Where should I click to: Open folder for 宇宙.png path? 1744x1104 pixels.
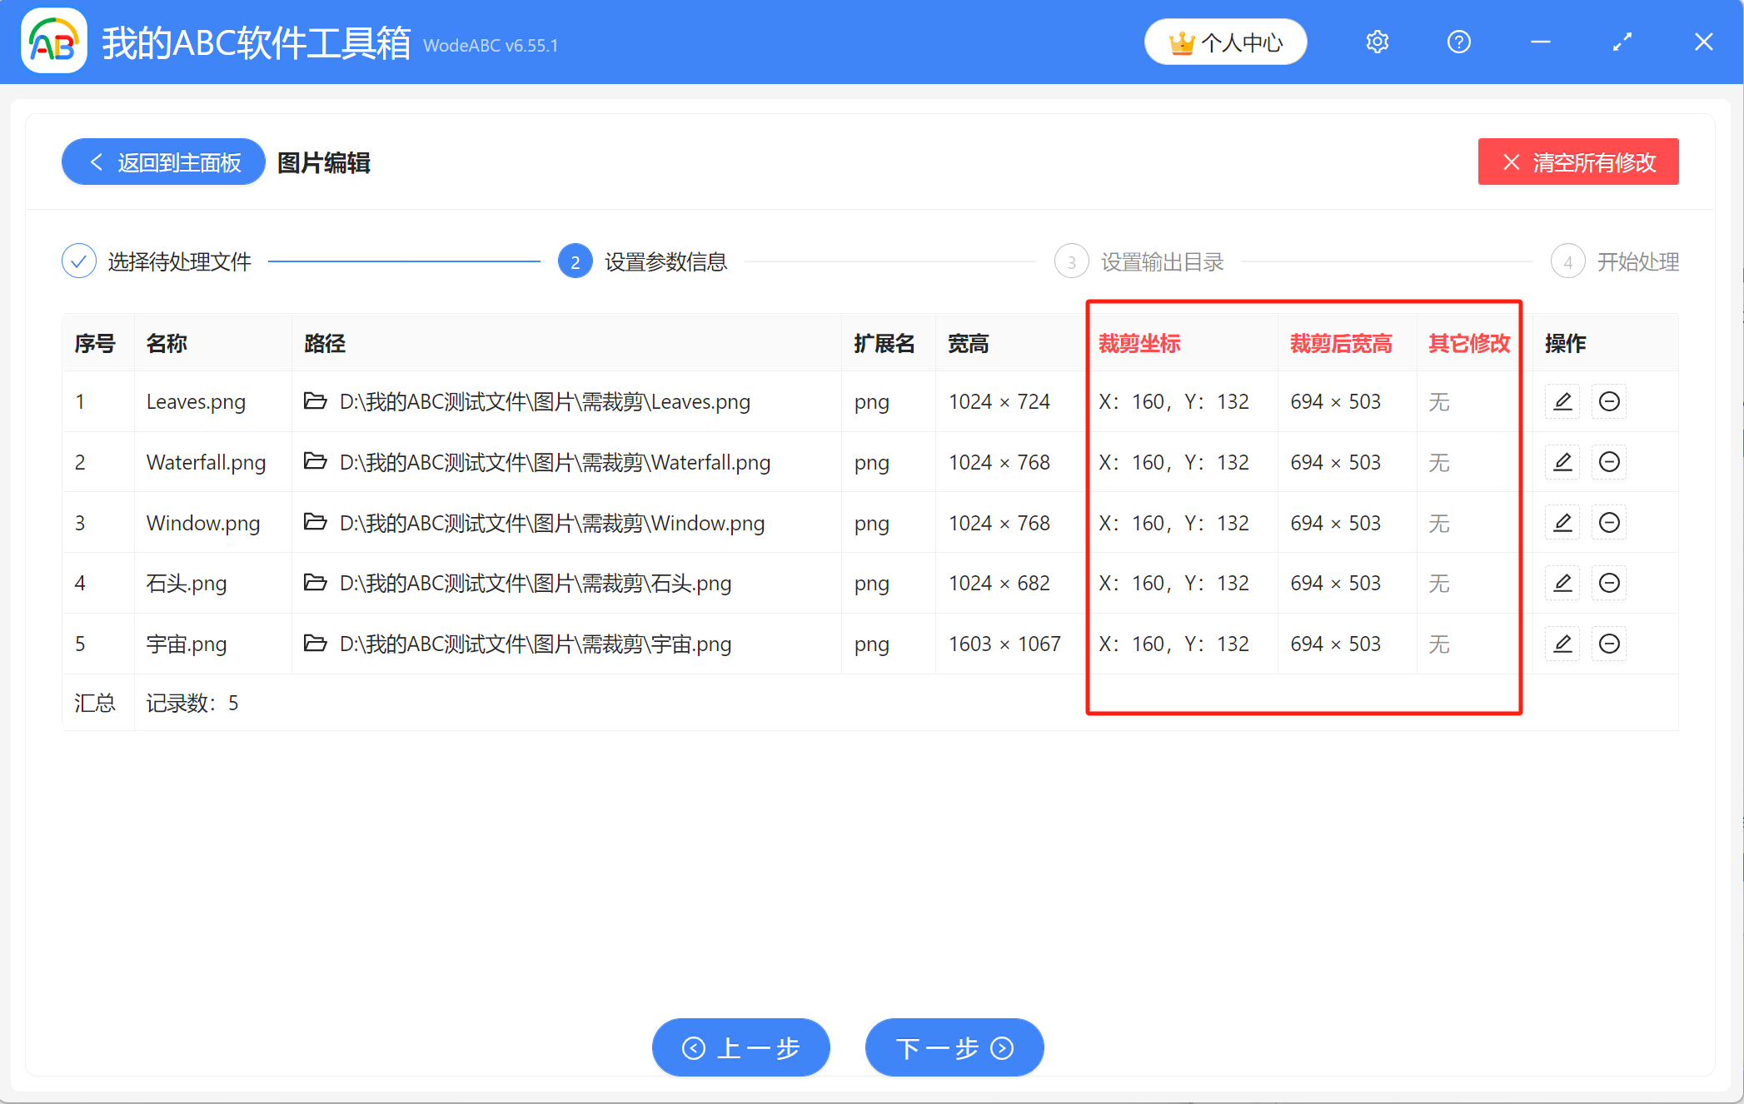pos(315,643)
